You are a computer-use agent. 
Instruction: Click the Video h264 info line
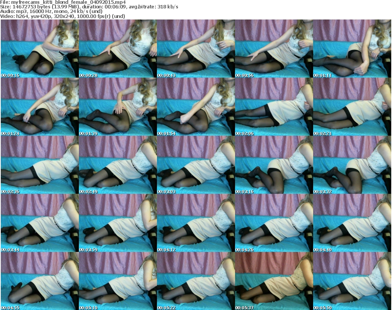(63, 16)
